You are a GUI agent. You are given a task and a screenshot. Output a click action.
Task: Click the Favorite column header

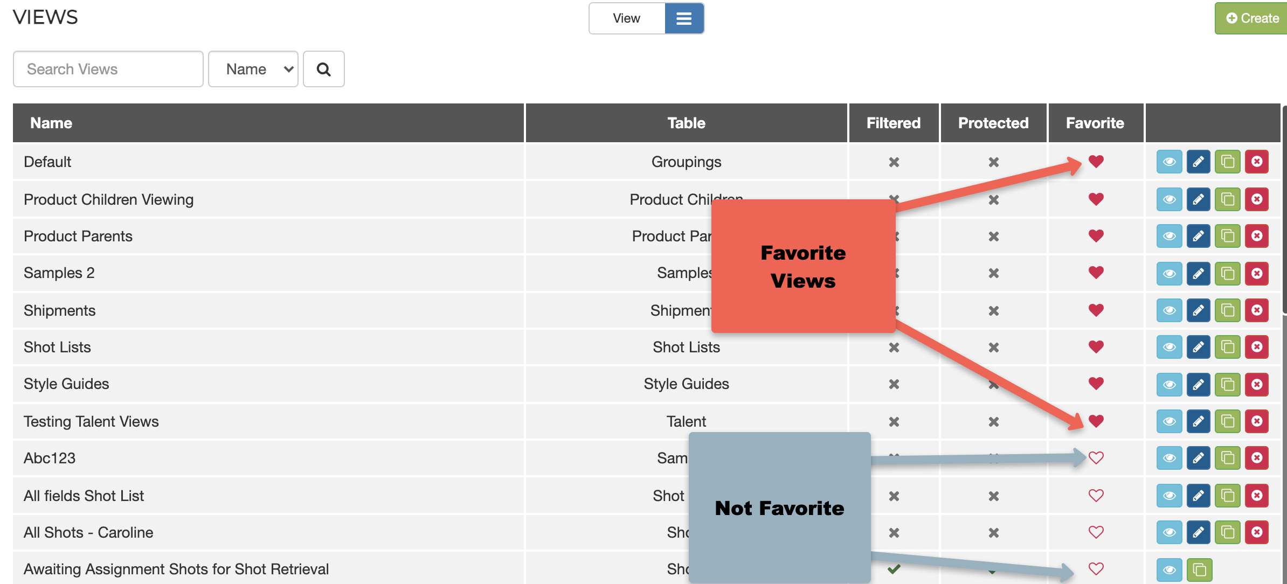click(x=1095, y=123)
